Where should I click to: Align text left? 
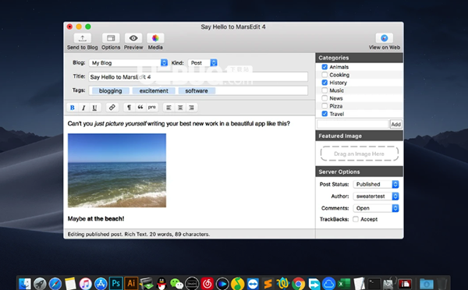coord(168,108)
